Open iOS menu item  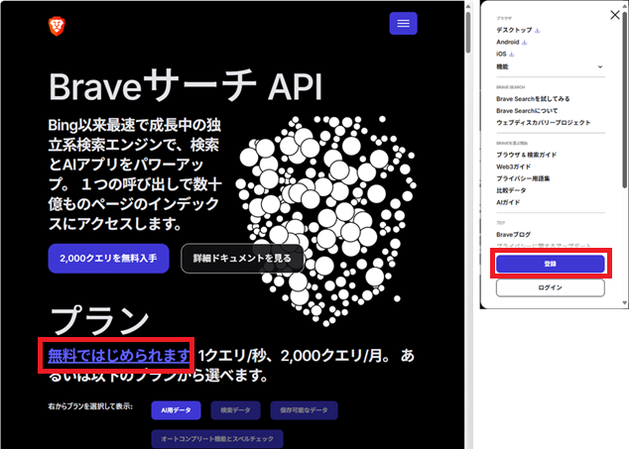click(501, 55)
